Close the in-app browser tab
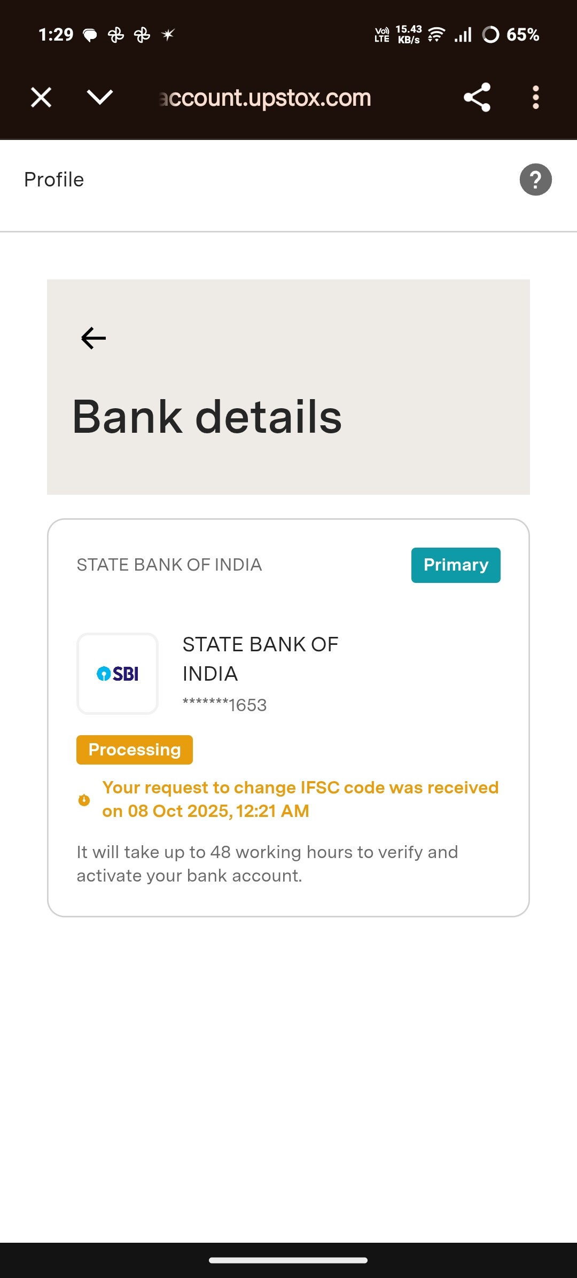Image resolution: width=577 pixels, height=1278 pixels. (x=41, y=98)
